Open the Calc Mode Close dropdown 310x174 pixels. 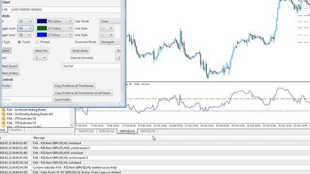(110, 21)
